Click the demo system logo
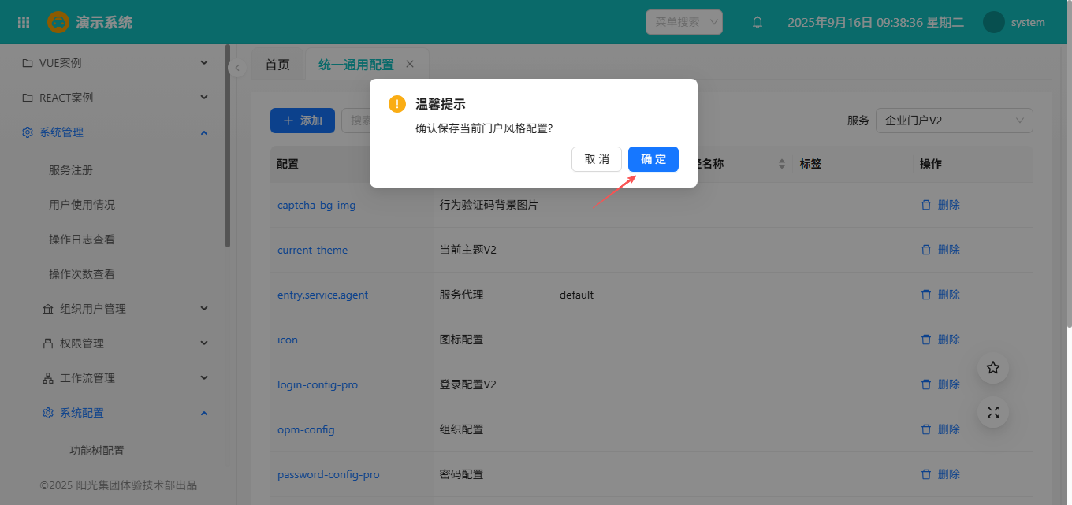The height and width of the screenshot is (505, 1072). pos(58,22)
